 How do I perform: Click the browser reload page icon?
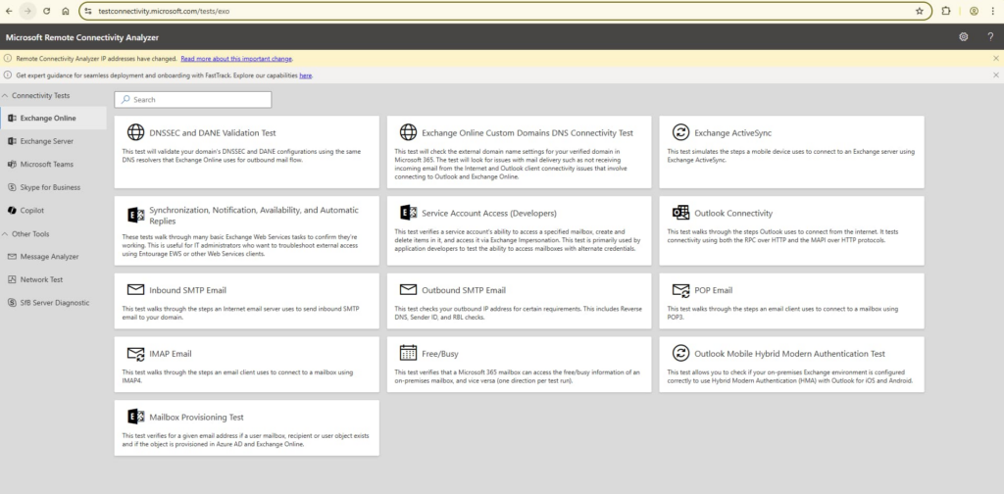tap(46, 11)
